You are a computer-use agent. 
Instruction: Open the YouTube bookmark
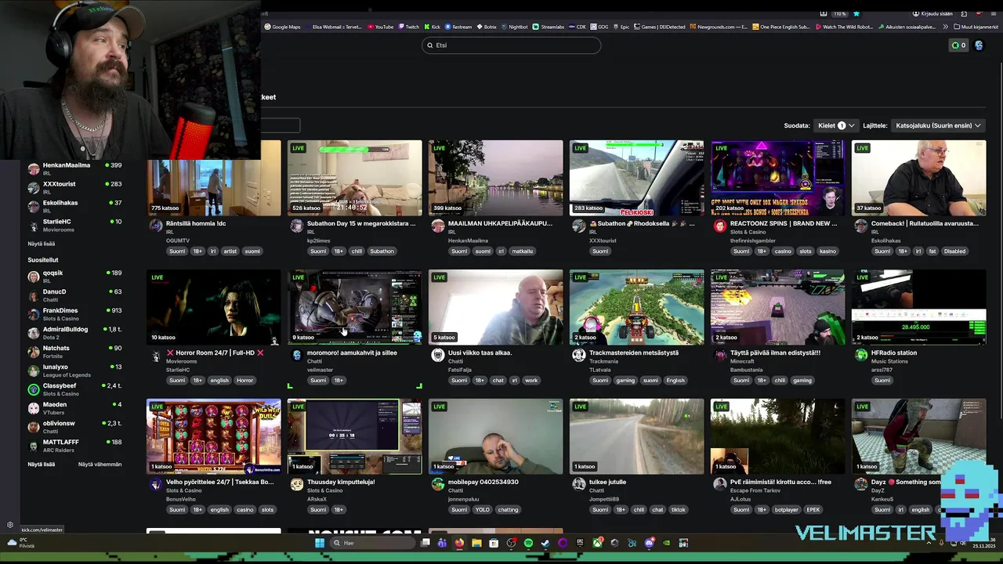coord(380,27)
